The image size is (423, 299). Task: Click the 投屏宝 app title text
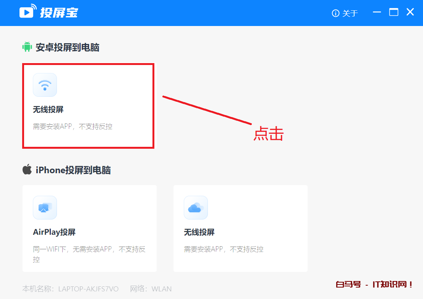tap(59, 12)
